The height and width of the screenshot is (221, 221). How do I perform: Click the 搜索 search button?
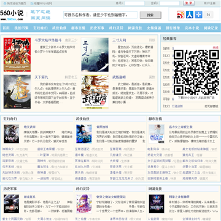pos(150,15)
